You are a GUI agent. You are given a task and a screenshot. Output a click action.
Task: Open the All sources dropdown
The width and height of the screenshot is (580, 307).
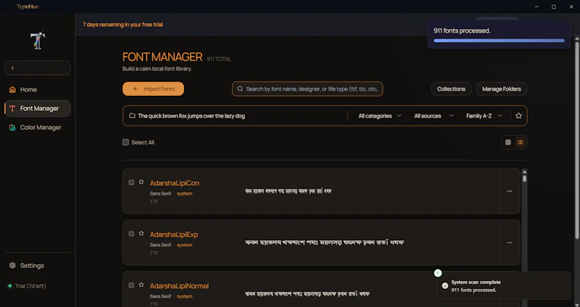434,116
